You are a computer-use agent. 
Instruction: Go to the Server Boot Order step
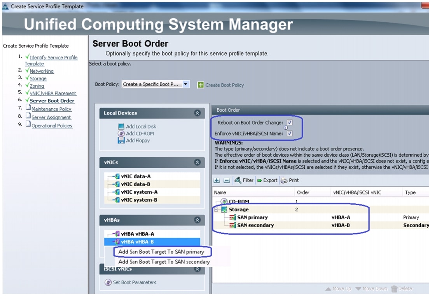point(52,101)
